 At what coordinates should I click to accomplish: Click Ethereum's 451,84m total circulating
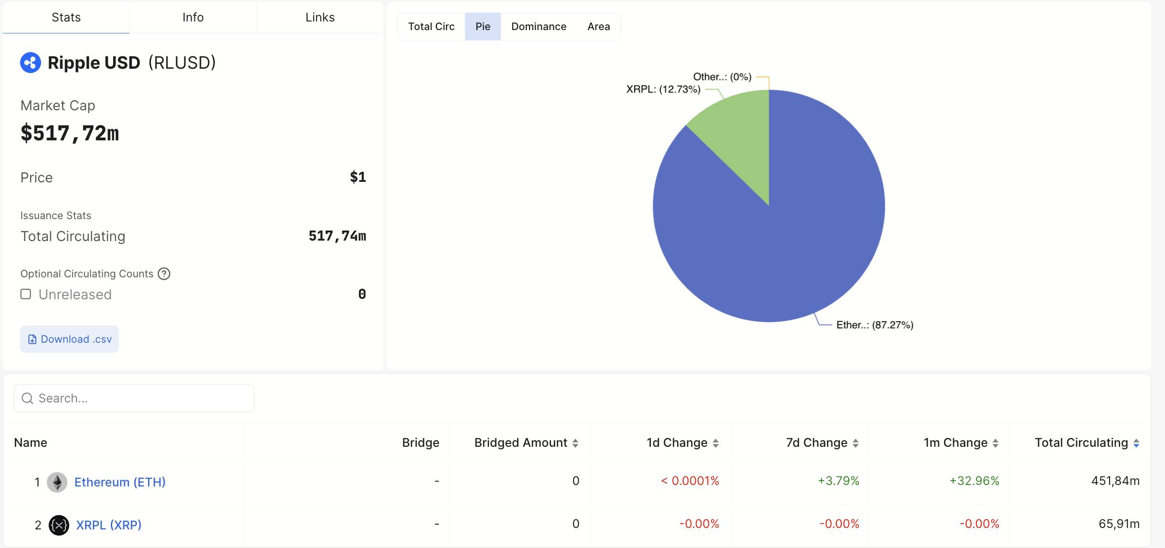click(x=1115, y=481)
